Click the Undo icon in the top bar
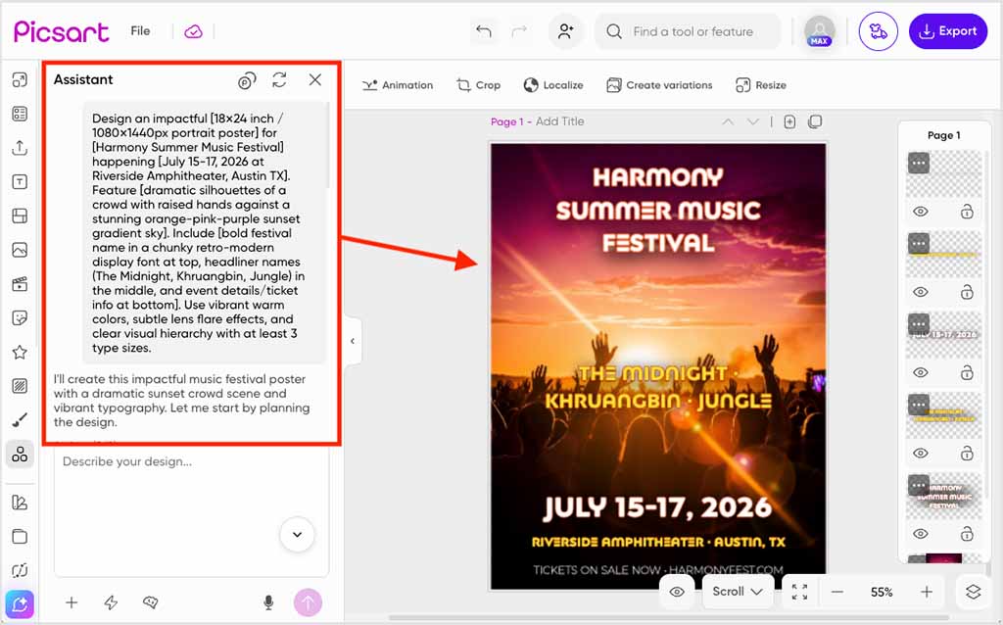The height and width of the screenshot is (625, 1003). point(483,30)
